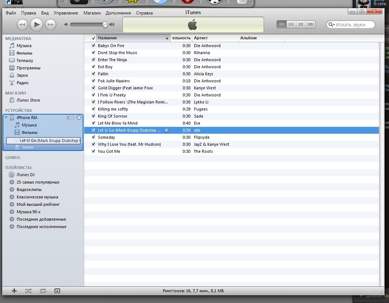Sort by duration column header
Viewport: 389px width, 303px height.
click(181, 38)
